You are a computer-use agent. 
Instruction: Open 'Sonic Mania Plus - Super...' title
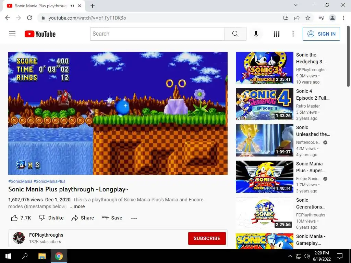coord(311,167)
